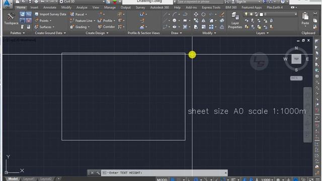This screenshot has height=181, width=322.
Task: Select the Circle draw tool
Action: (x=175, y=21)
